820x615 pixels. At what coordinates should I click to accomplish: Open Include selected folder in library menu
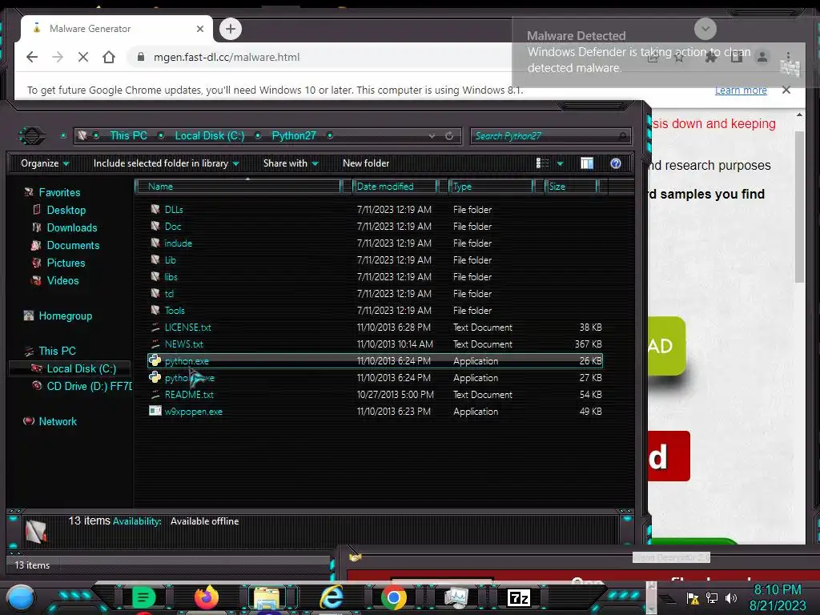pyautogui.click(x=166, y=163)
